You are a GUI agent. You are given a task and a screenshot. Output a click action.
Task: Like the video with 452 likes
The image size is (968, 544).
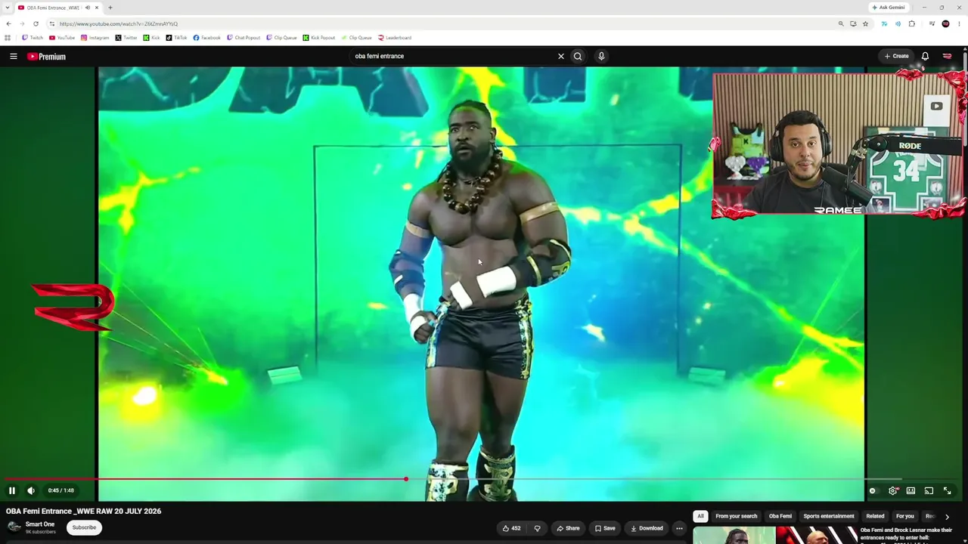[512, 528]
